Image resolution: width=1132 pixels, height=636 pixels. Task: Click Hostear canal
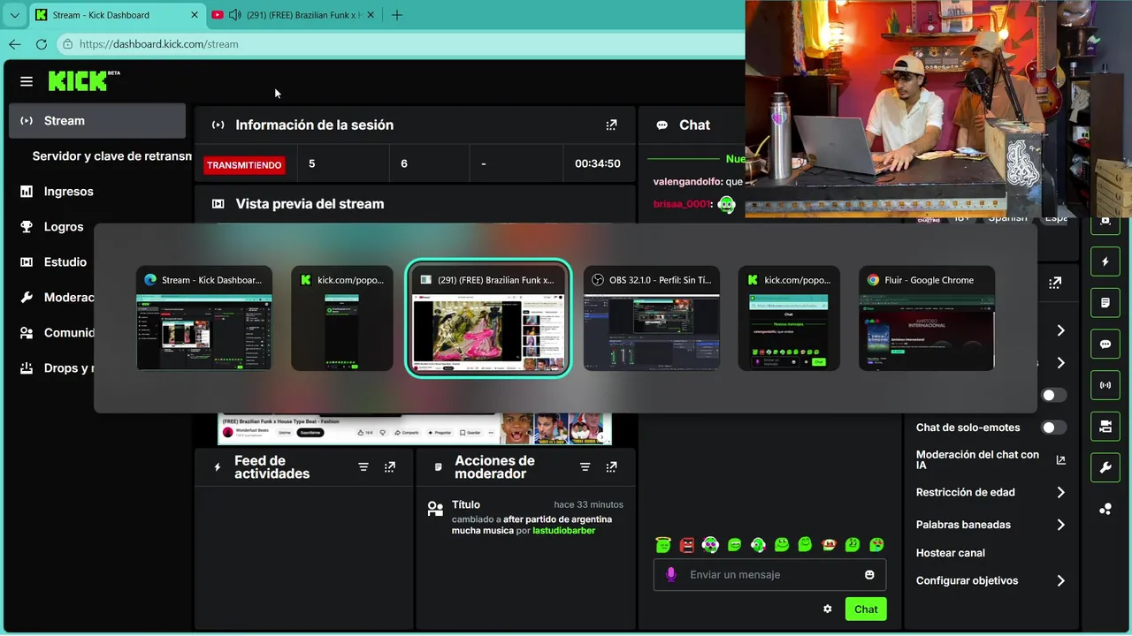click(950, 553)
